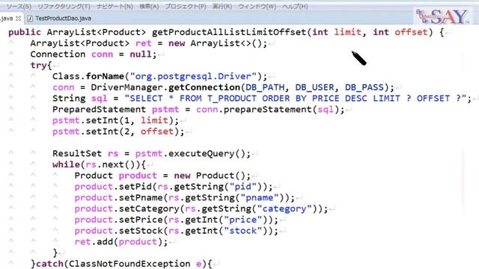Open the リファクタリング(T) menu
Screen dimensions: 479x269
[64, 7]
